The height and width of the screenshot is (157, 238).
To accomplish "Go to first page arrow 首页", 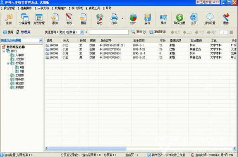I will coord(175,32).
